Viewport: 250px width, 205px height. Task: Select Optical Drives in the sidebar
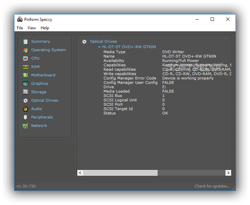[45, 100]
